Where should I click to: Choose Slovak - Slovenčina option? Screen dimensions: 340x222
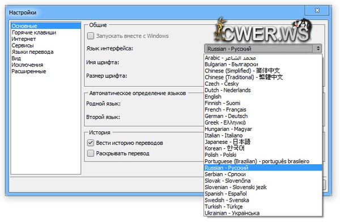tap(263, 181)
